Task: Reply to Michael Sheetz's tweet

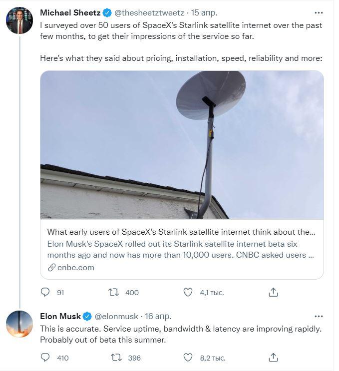Action: pyautogui.click(x=45, y=292)
